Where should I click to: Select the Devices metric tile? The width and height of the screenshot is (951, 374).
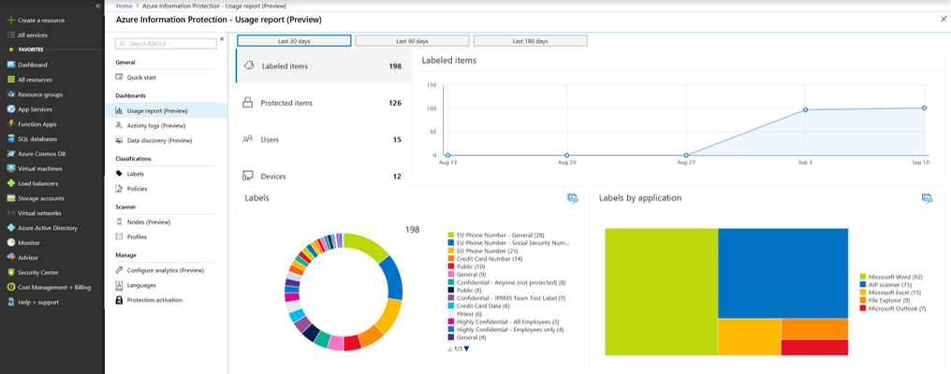[324, 176]
